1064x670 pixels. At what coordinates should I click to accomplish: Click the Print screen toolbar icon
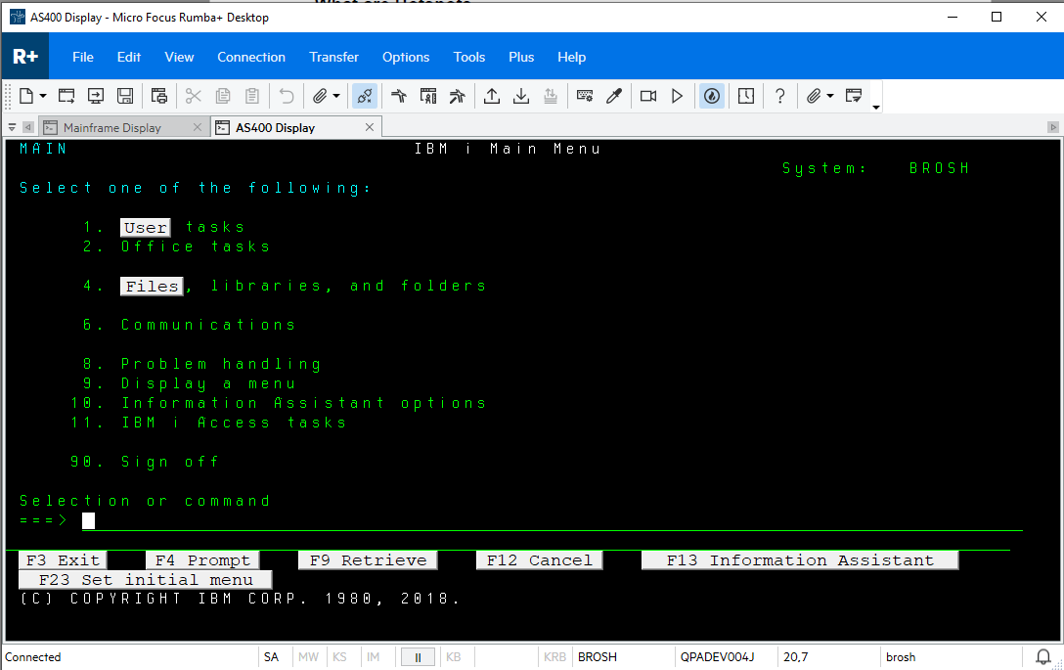(x=158, y=96)
